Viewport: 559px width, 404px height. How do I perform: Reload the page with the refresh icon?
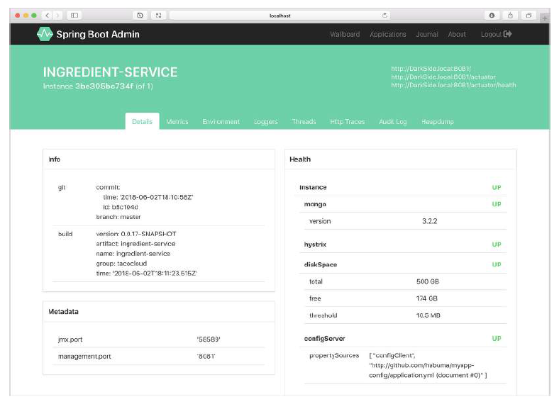tap(384, 16)
